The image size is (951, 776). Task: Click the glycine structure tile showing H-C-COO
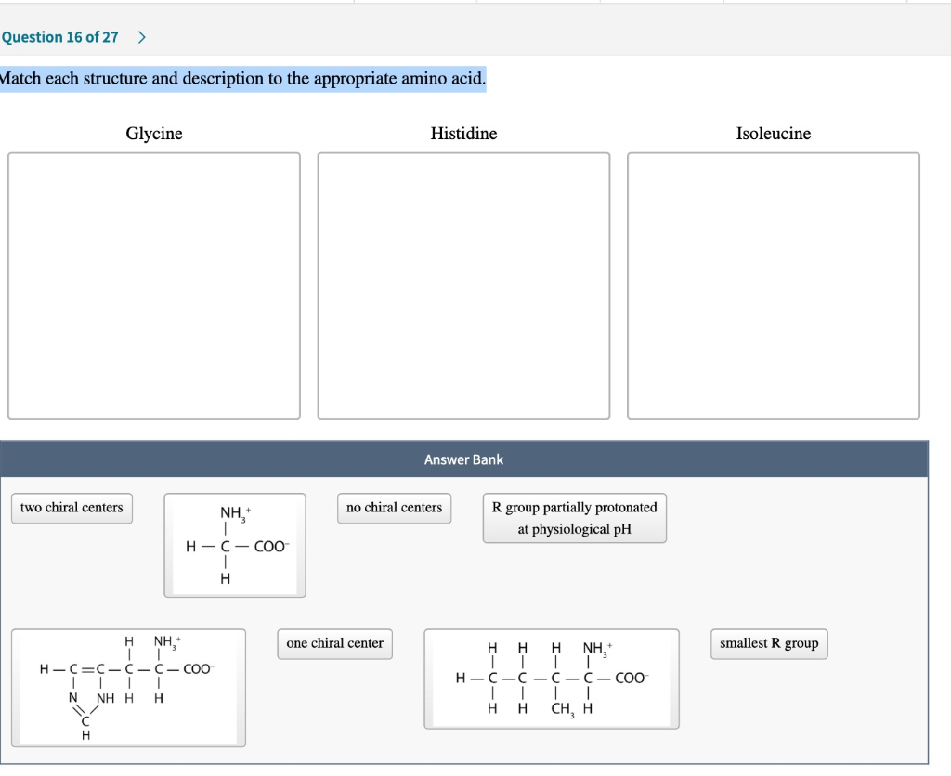pyautogui.click(x=234, y=546)
